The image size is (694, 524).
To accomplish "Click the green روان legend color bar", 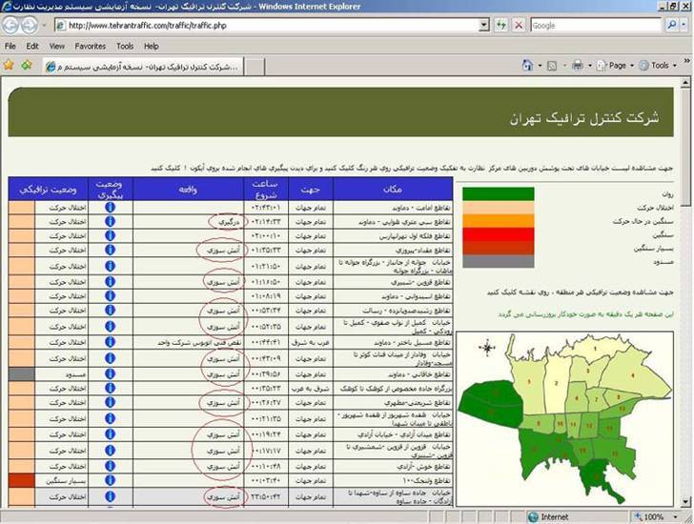I will point(498,194).
